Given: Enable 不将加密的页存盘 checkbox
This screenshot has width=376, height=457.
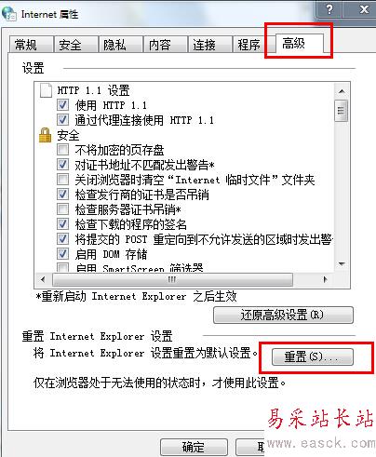Looking at the screenshot, I should pos(62,150).
